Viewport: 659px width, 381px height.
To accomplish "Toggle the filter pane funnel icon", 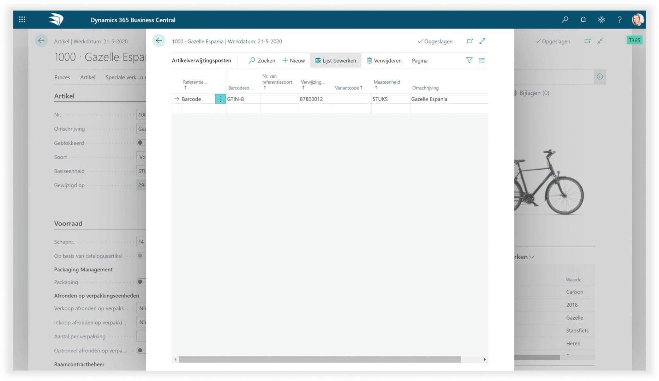I will (x=469, y=60).
